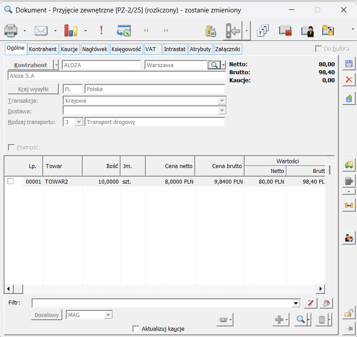This screenshot has height=337, width=357.
Task: Click the red exclamation mark icon
Action: pos(101,30)
